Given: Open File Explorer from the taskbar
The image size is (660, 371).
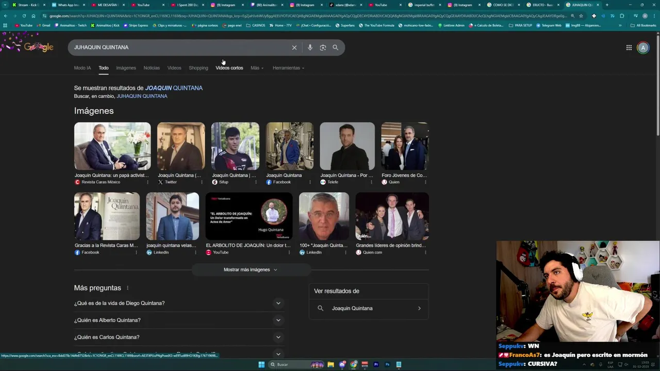Looking at the screenshot, I should tap(331, 364).
